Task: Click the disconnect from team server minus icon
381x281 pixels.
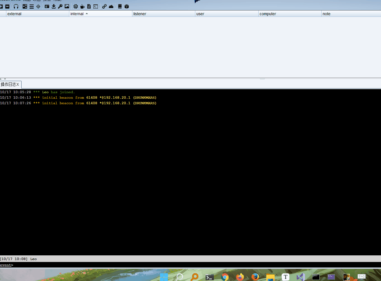Action: pyautogui.click(x=7, y=6)
